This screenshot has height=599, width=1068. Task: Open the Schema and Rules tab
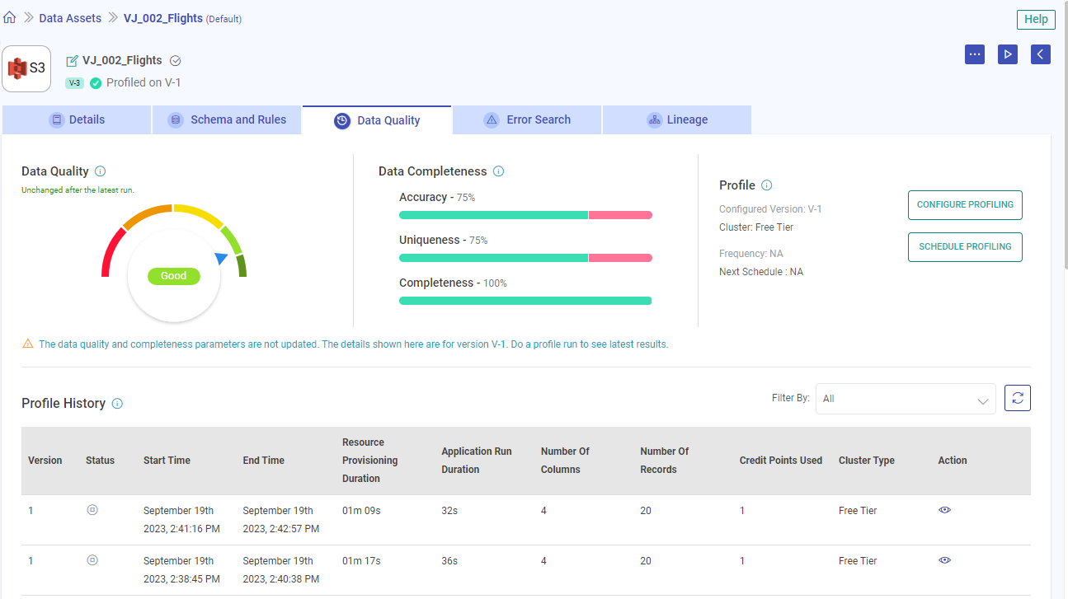coord(227,119)
